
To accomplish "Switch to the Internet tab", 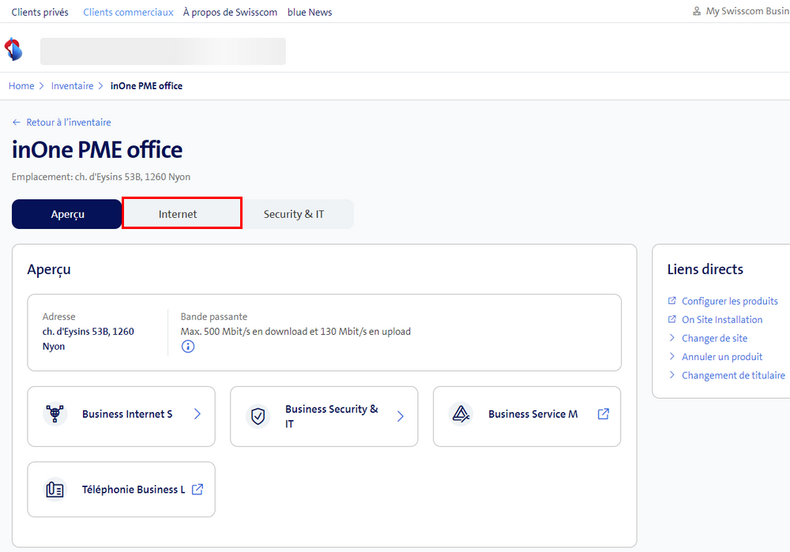I will coord(182,214).
